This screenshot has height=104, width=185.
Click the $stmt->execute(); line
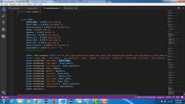click(x=35, y=89)
